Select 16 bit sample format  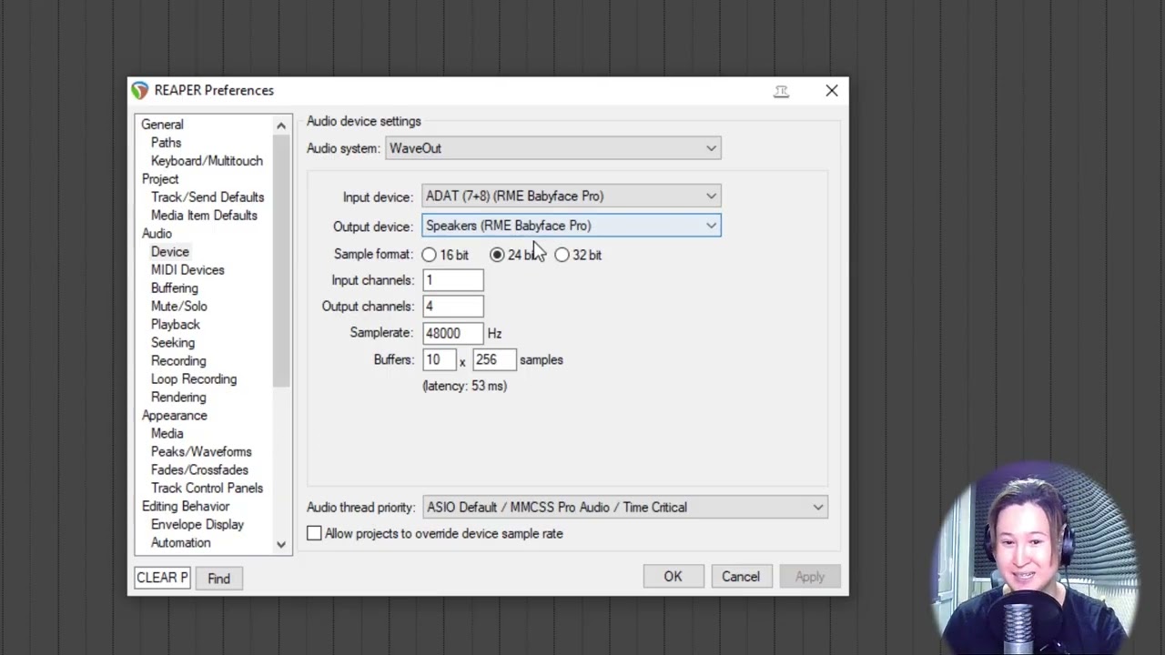(x=429, y=255)
